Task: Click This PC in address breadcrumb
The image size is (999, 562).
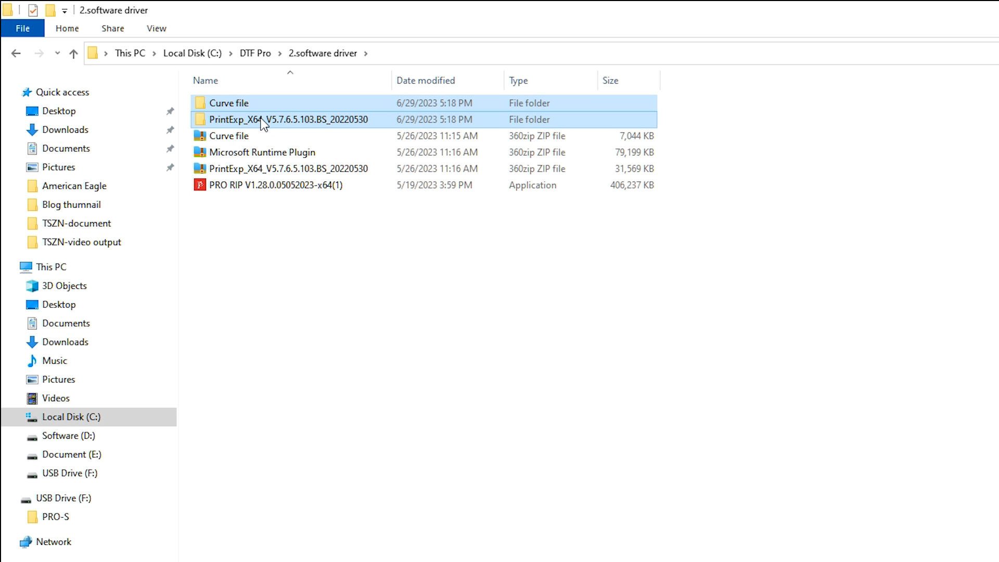Action: (x=130, y=53)
